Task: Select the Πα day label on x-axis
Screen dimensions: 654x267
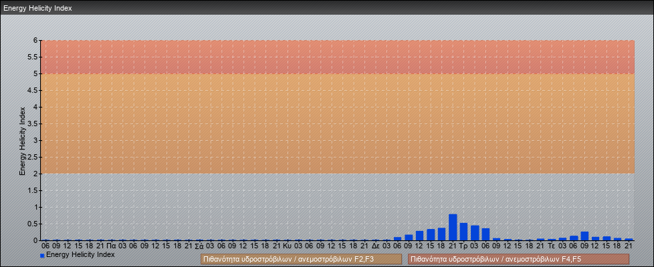Action: tap(111, 246)
